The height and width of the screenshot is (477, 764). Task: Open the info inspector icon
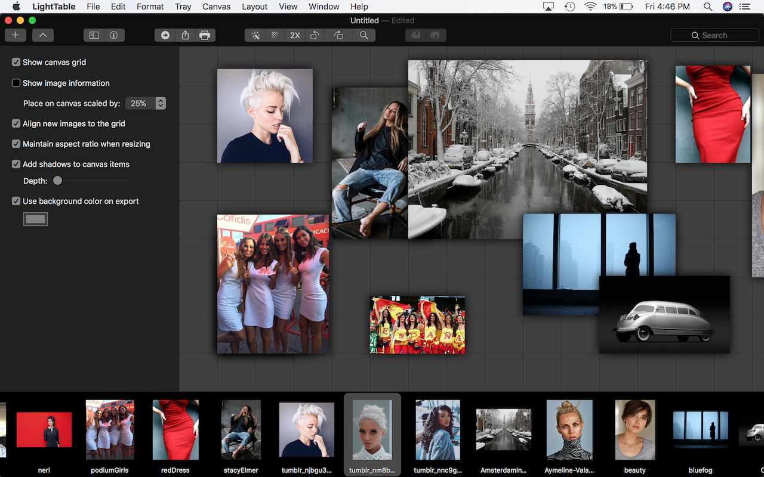tap(113, 35)
